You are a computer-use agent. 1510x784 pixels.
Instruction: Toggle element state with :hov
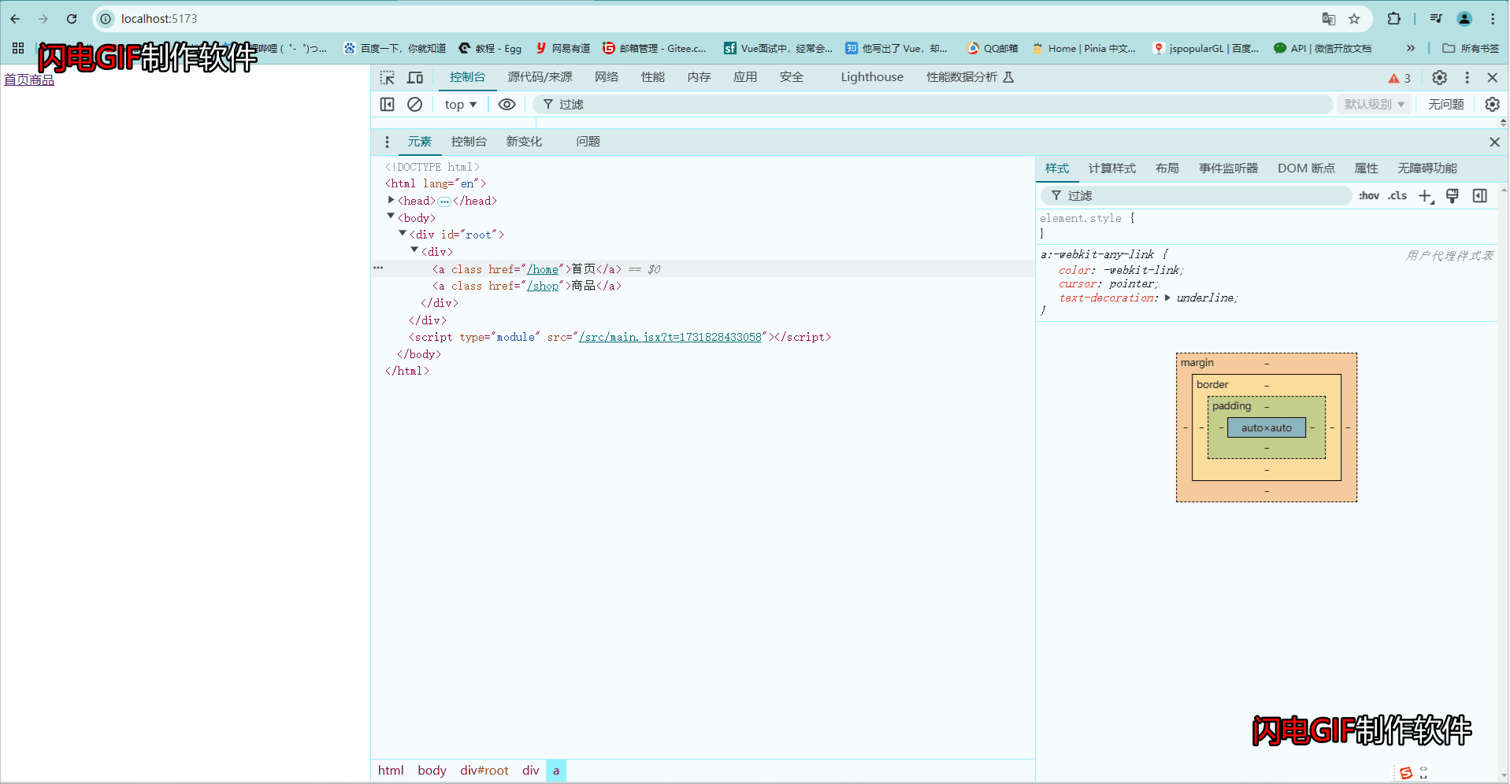click(1369, 196)
